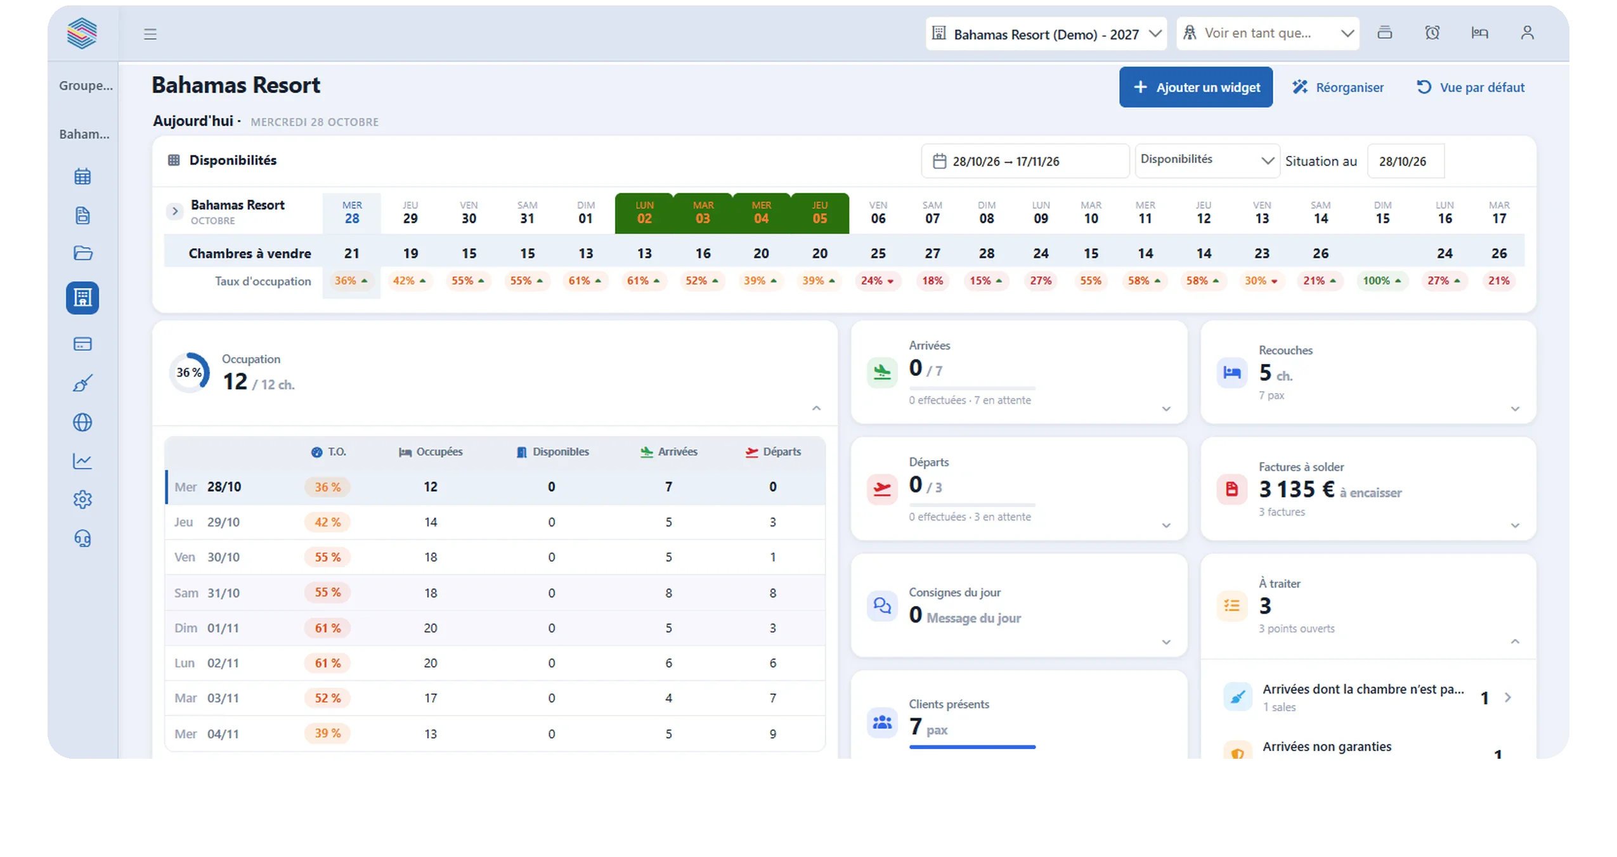Image resolution: width=1617 pixels, height=857 pixels.
Task: Open Bahamas Resort (Demo) - 2027 dropdown
Action: coord(1046,34)
